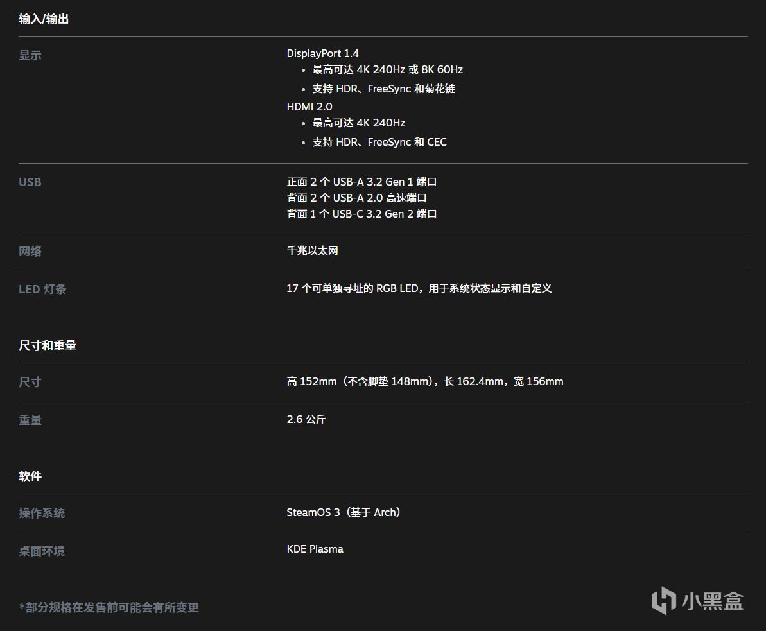Viewport: 766px width, 631px height.
Task: Click the 部分规格在发售前可能会有所变更 footnote
Action: coord(109,607)
